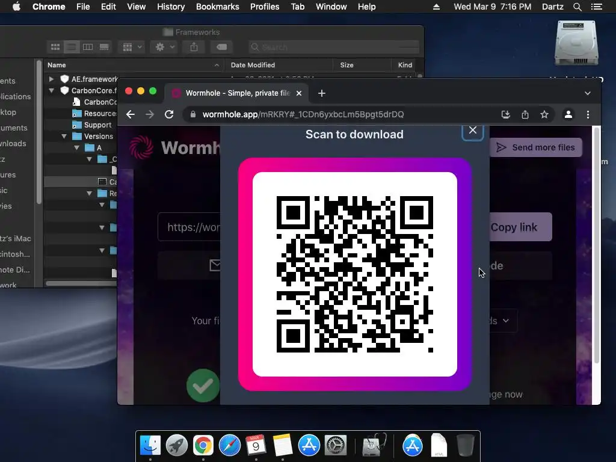Switch Finder to list view

click(72, 47)
